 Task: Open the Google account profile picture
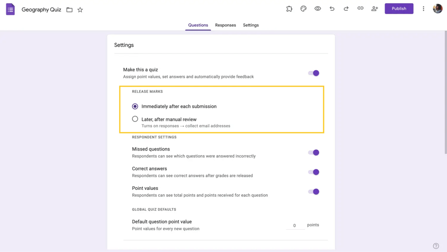click(438, 8)
